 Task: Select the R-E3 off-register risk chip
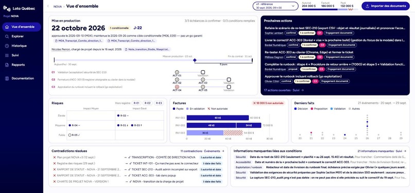[x=159, y=103]
